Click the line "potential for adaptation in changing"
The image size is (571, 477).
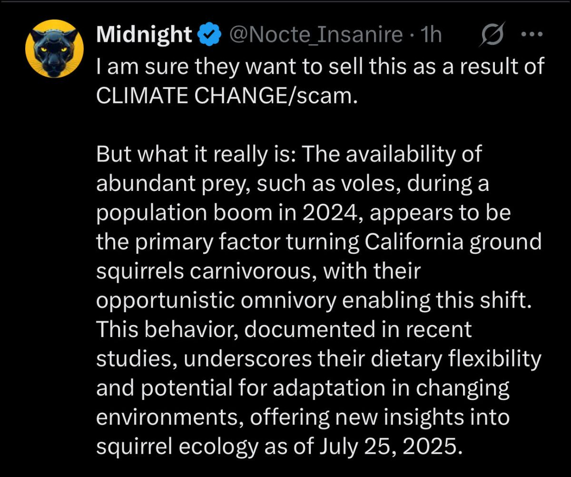(303, 389)
